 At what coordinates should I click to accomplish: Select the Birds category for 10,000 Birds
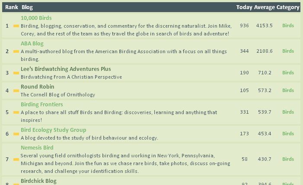tap(288, 26)
